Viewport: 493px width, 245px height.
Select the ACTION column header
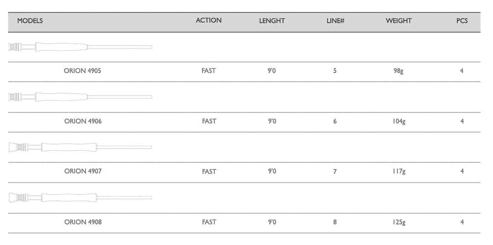pos(209,21)
